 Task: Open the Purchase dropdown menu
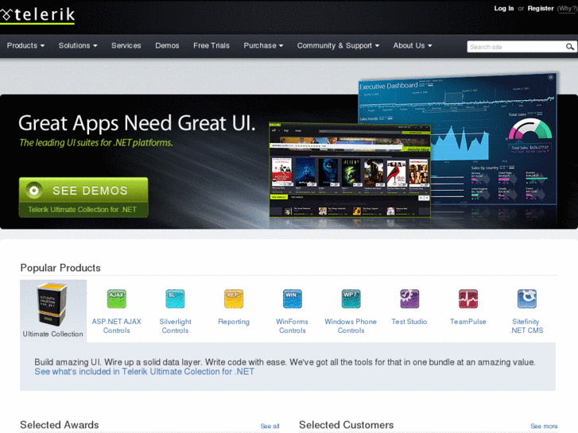[263, 46]
